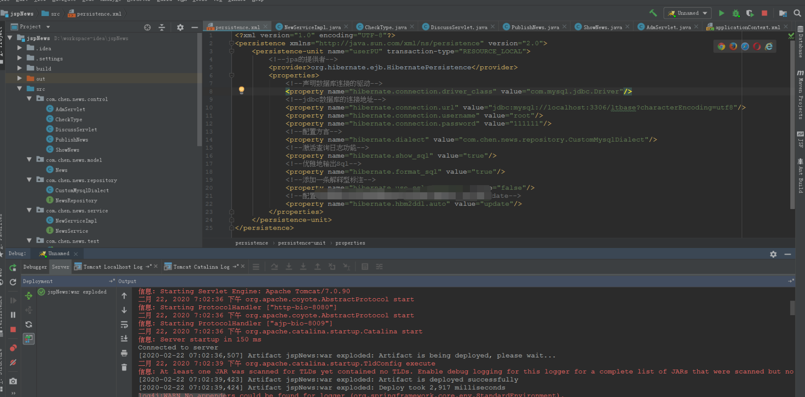Open the Tomcat Catalina Log tab

coord(201,267)
